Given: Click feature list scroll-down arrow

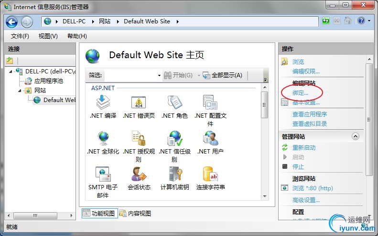Looking at the screenshot, I should click(x=265, y=196).
